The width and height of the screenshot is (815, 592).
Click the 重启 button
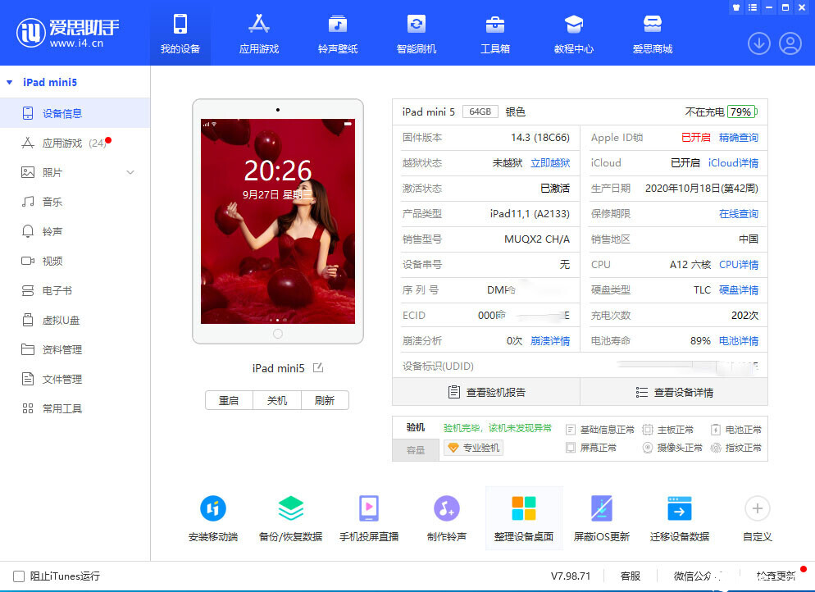[x=229, y=400]
